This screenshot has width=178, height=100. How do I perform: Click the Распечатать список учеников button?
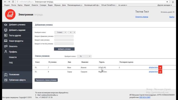[x=46, y=80]
